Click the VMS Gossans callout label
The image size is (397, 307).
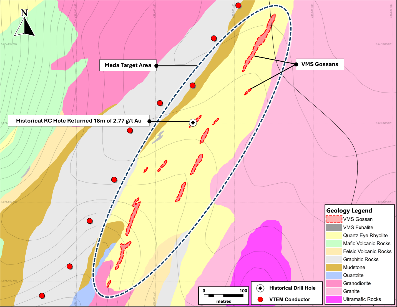[x=320, y=64]
